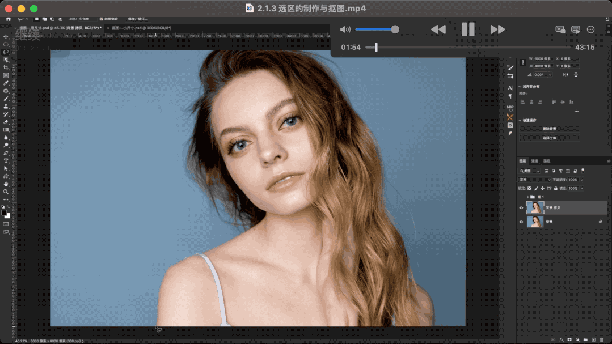Screen dimensions: 612x344
Task: Open the character panel icon
Action: pyautogui.click(x=510, y=88)
